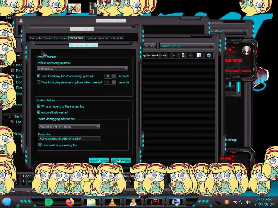
Task: Click Cancel in Startup and Recovery
Action: click(x=121, y=160)
